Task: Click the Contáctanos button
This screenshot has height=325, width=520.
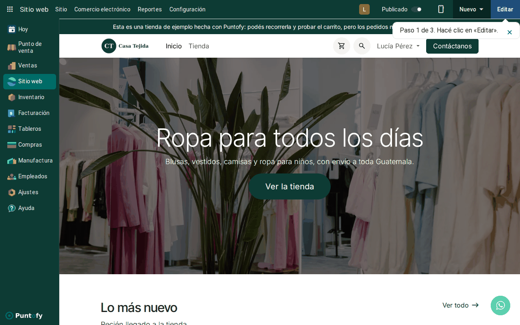Action: pos(452,46)
